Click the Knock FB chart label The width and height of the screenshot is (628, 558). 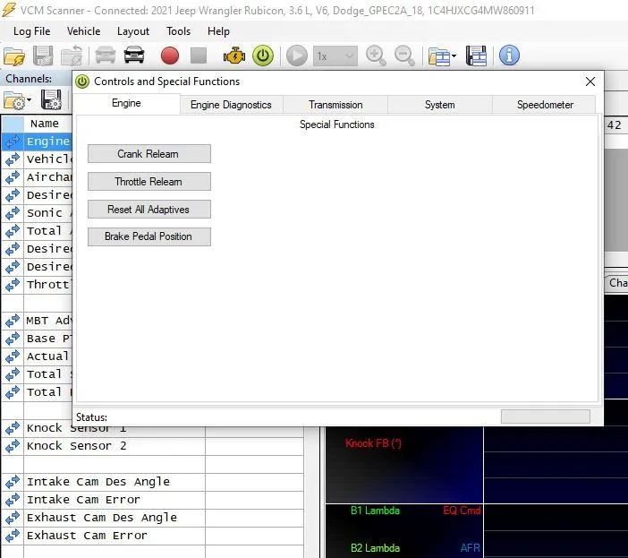373,443
